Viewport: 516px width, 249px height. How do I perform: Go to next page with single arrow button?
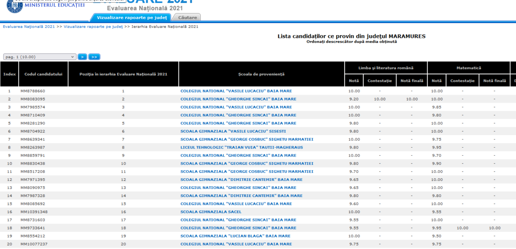point(82,57)
